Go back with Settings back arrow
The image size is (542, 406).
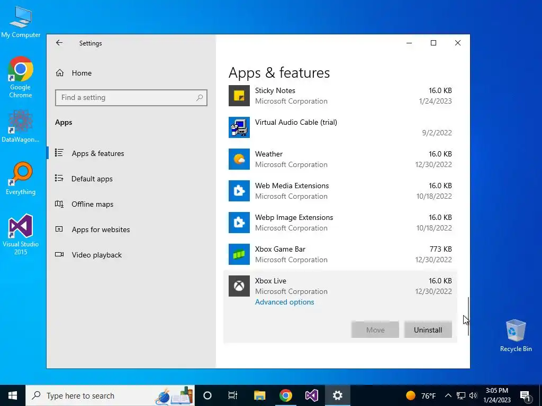pyautogui.click(x=59, y=43)
